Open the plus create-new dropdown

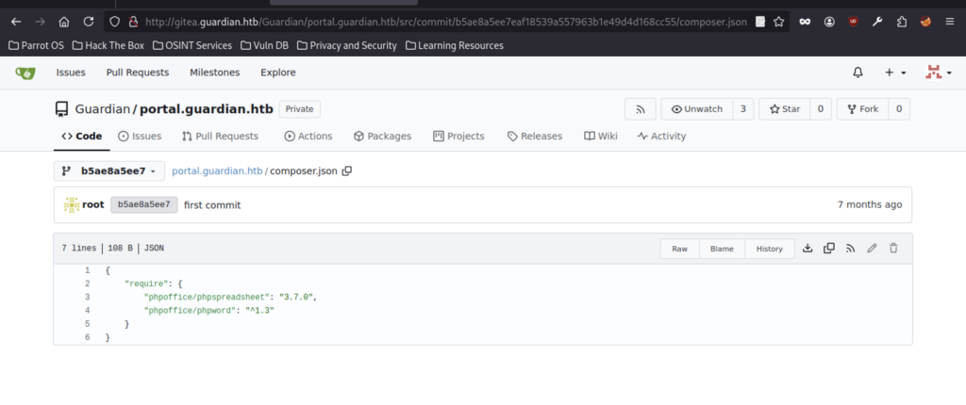pos(895,73)
